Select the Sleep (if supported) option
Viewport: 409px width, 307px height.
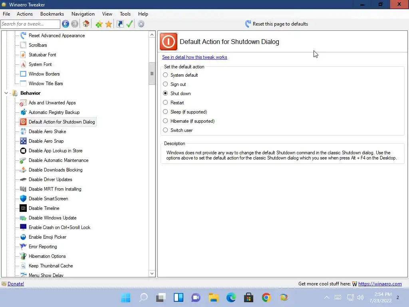tap(165, 112)
